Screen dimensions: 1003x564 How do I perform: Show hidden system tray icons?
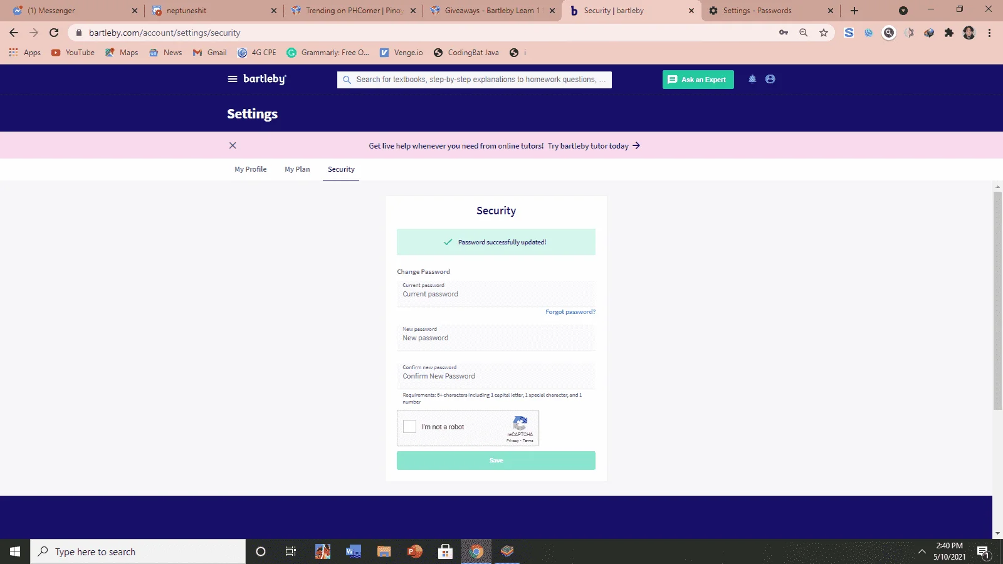(922, 551)
